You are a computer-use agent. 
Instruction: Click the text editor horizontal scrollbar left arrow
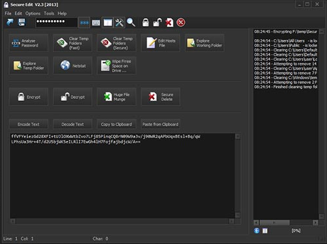pos(13,221)
